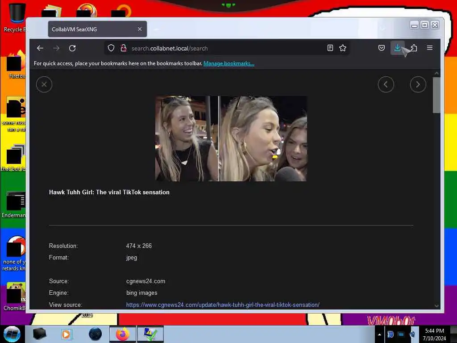Screen dimensions: 457x343
Task: Show the next image result
Action: point(418,84)
